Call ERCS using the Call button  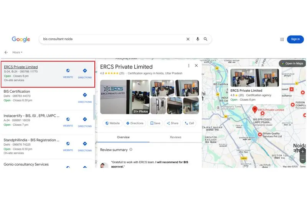pyautogui.click(x=189, y=123)
